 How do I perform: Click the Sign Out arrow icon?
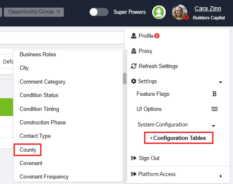(x=134, y=158)
